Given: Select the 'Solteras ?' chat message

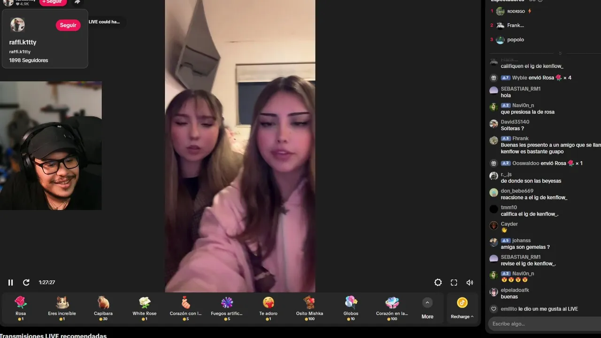Looking at the screenshot, I should 512,129.
